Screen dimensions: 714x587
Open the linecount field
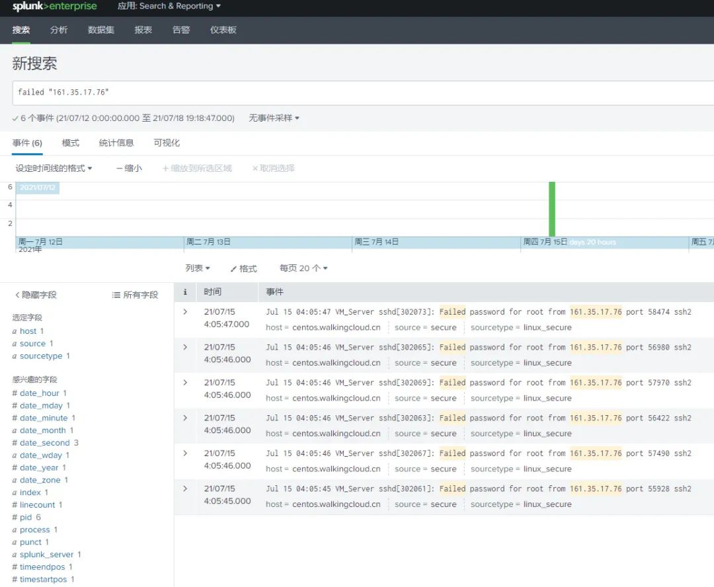pyautogui.click(x=37, y=505)
